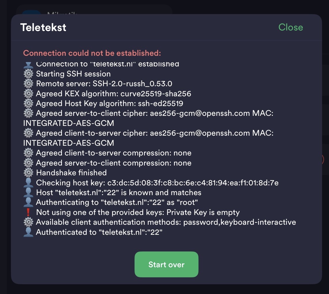Click the curve25519-sha256 algorithm text
The image size is (329, 294).
click(156, 94)
